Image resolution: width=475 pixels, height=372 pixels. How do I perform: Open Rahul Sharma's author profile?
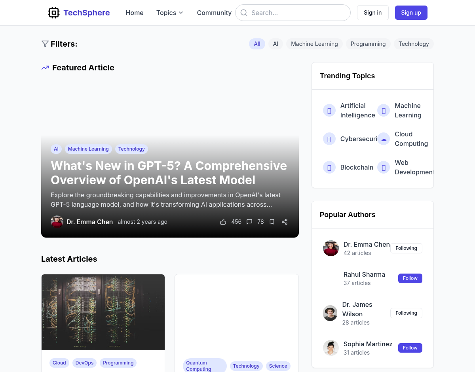(x=364, y=274)
